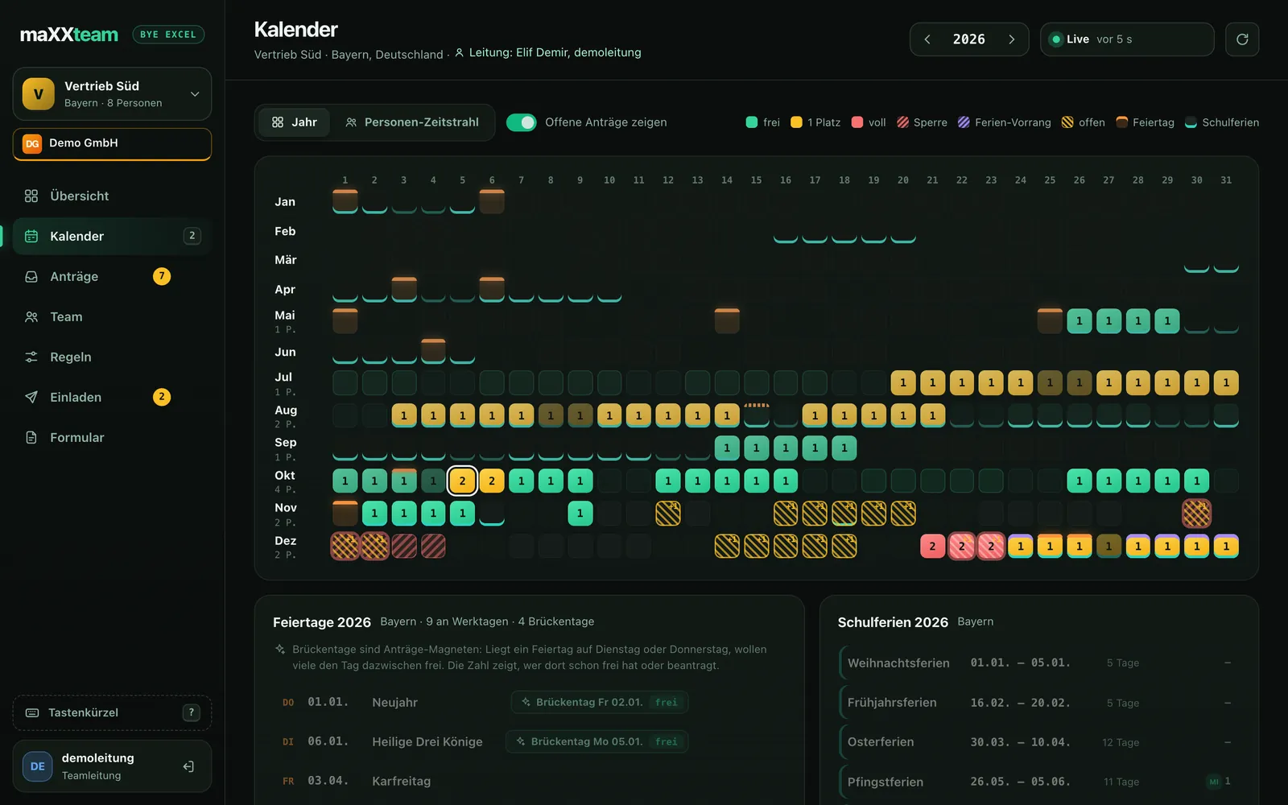Click the Einladen paper-plane icon

pyautogui.click(x=31, y=397)
